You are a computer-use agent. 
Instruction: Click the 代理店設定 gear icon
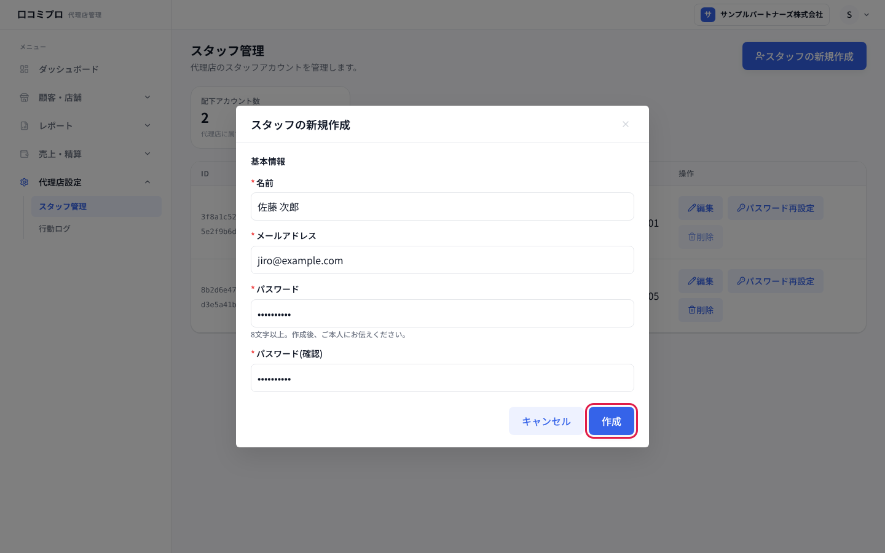tap(25, 182)
